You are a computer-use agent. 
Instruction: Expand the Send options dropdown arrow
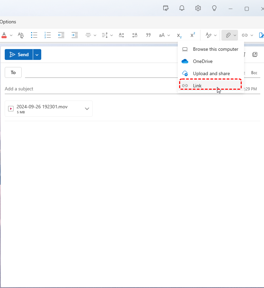(37, 54)
